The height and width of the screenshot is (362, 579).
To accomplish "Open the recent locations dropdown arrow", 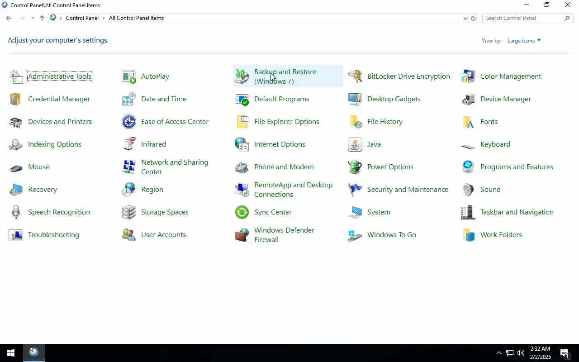I will (33, 18).
